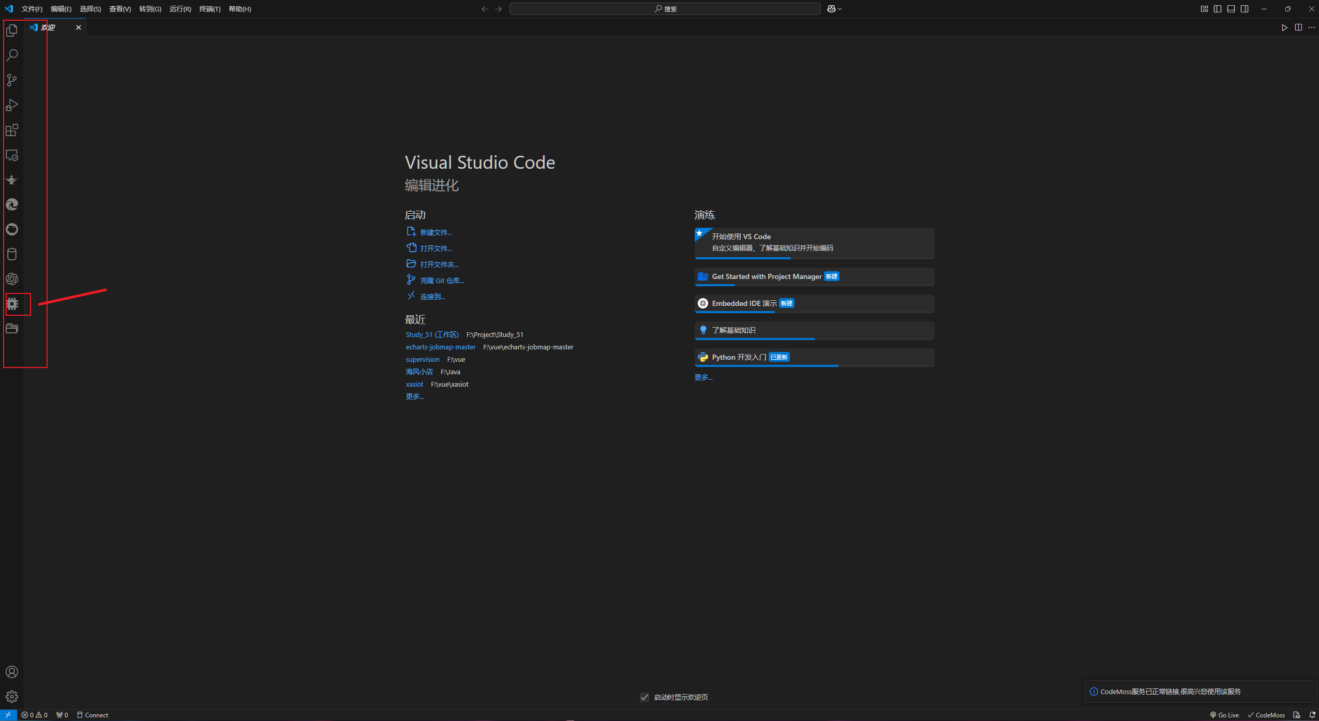Viewport: 1319px width, 721px height.
Task: Click the 打开文件夹 link
Action: point(439,264)
